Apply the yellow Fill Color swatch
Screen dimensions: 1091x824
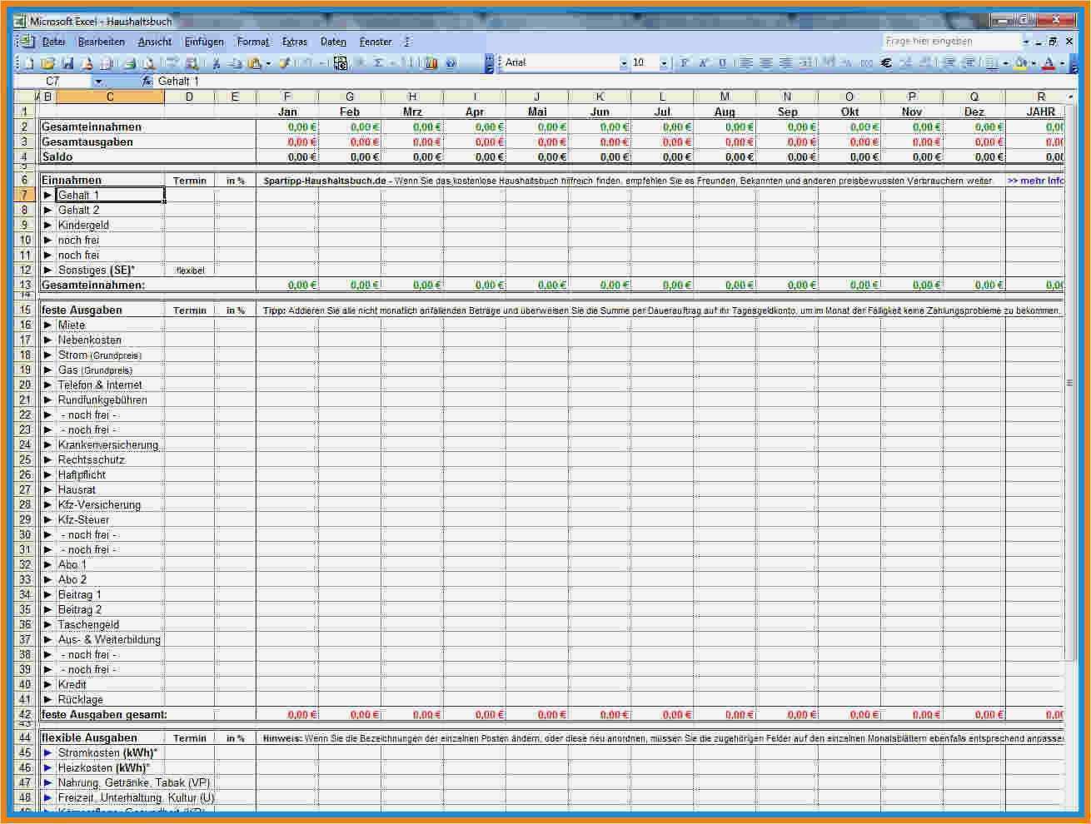click(x=1021, y=62)
